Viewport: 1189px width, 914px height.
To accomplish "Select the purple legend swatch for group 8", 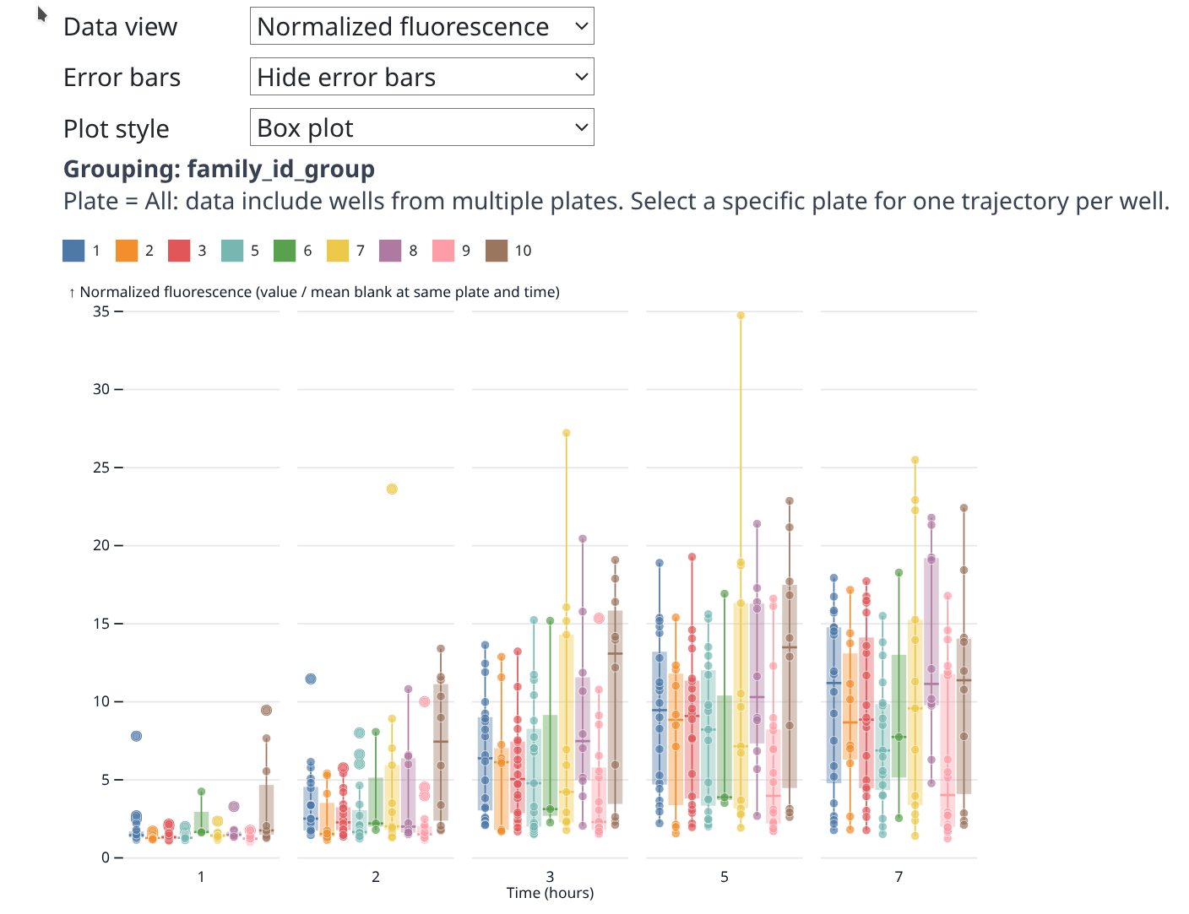I will (390, 251).
